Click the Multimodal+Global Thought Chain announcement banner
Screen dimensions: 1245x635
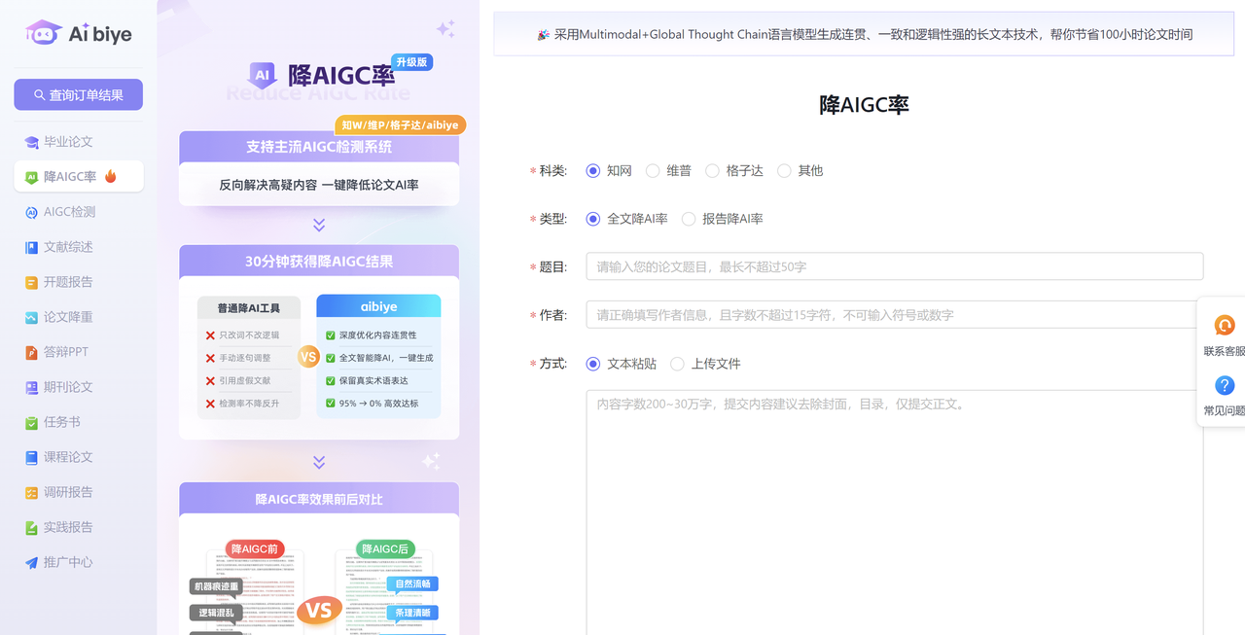point(864,34)
